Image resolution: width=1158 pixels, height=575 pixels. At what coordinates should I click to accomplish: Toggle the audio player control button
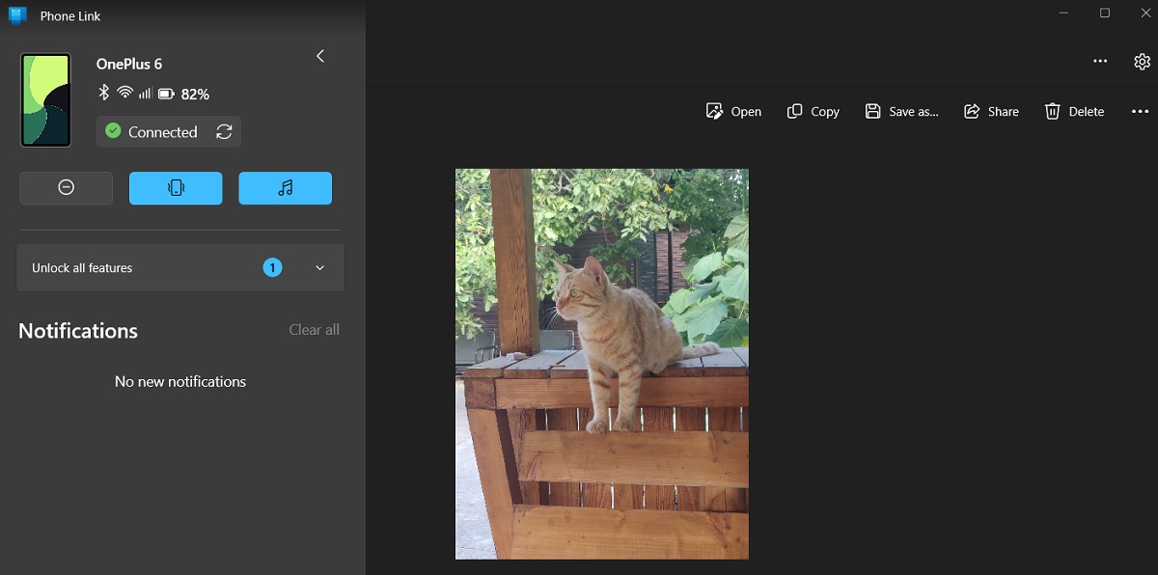286,188
